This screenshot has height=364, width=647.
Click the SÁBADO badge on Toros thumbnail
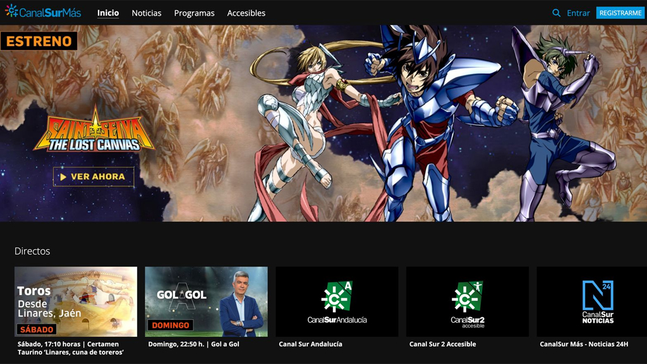click(36, 329)
